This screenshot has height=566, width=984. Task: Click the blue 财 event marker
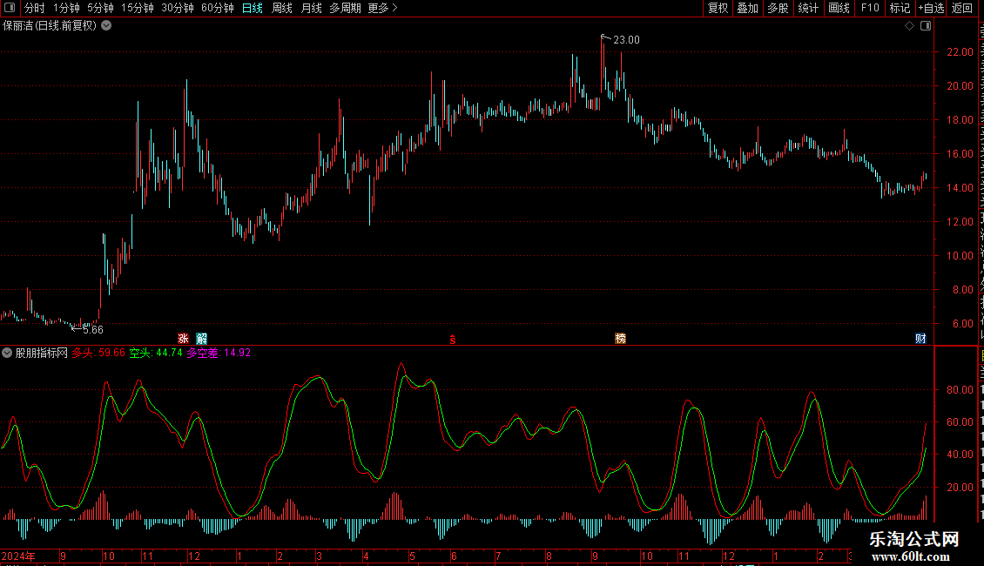tap(920, 338)
